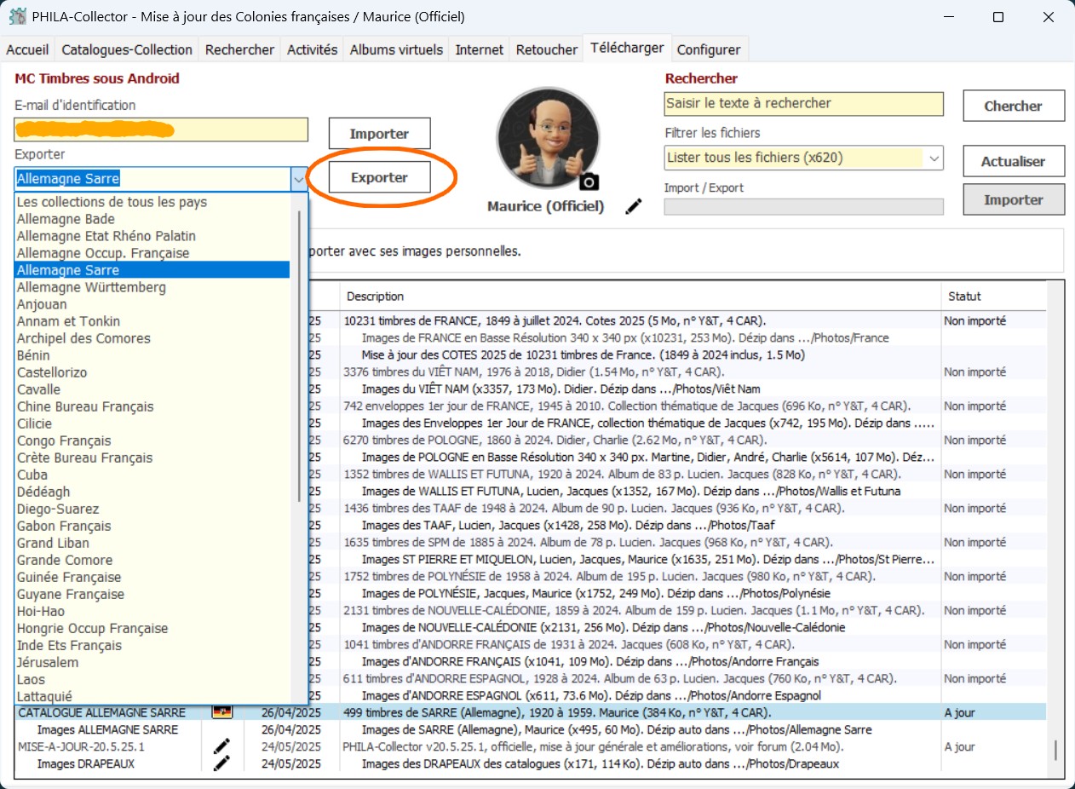
Task: Choose Hongrie Occup Française option
Action: point(153,628)
